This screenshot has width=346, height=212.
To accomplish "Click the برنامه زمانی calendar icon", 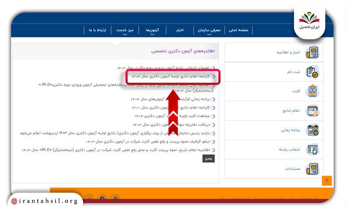I will [x=312, y=130].
